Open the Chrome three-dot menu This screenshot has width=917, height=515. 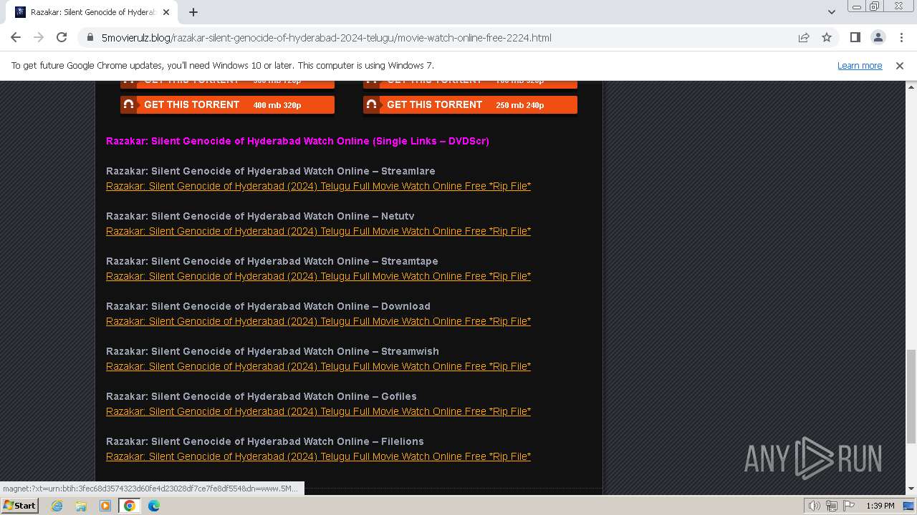(x=901, y=37)
